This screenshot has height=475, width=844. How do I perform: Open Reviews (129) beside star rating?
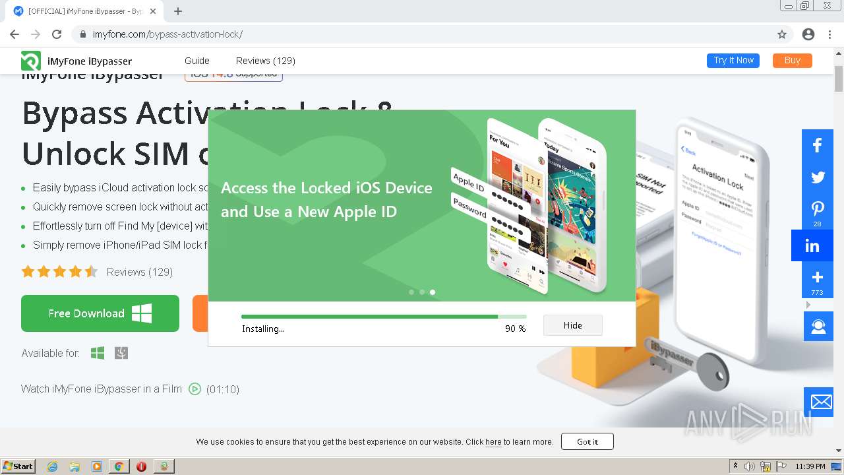pyautogui.click(x=140, y=272)
